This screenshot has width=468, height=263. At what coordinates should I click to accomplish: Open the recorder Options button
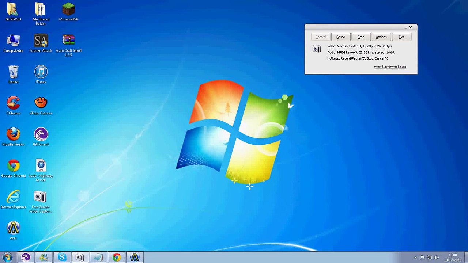click(x=381, y=37)
